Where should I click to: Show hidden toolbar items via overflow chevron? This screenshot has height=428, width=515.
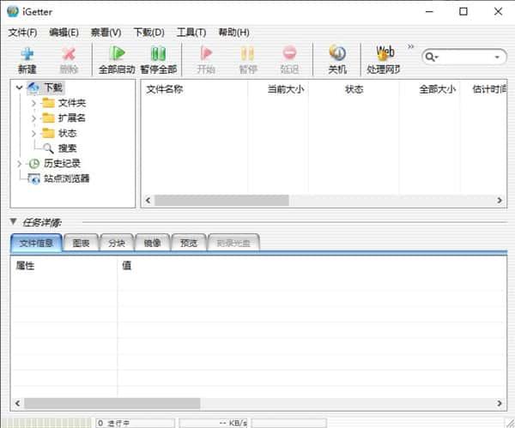click(x=410, y=47)
